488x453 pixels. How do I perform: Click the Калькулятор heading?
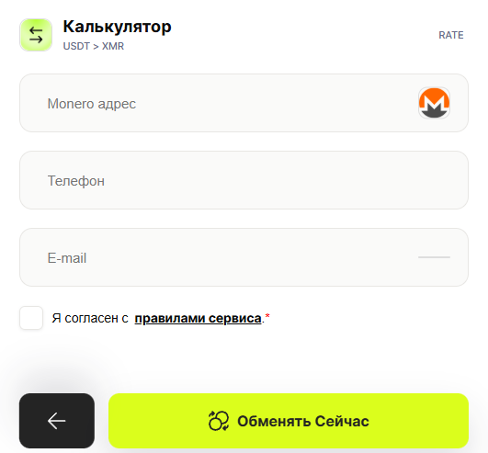click(117, 27)
